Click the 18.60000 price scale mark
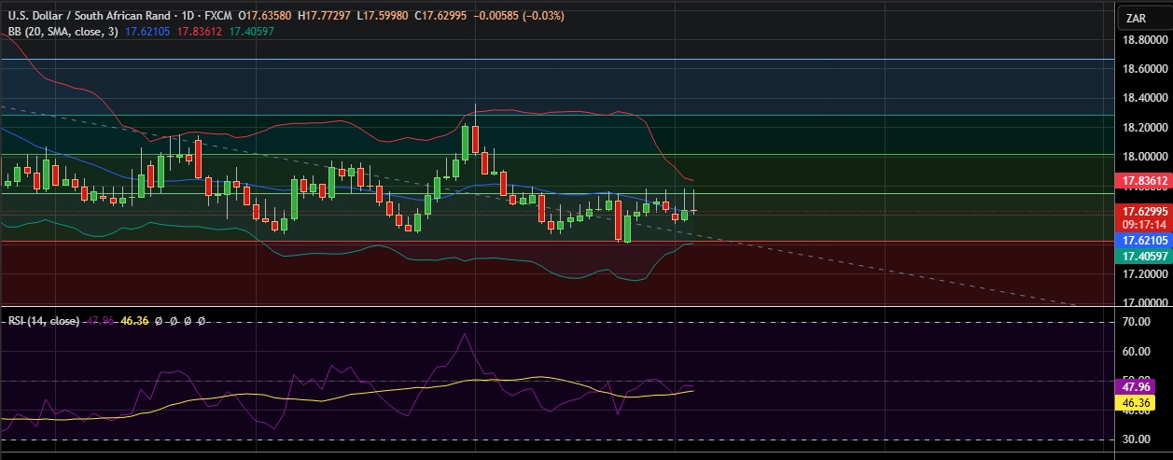The image size is (1173, 460). (x=1143, y=70)
